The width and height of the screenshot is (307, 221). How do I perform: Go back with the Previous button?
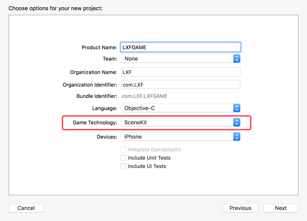pyautogui.click(x=240, y=208)
